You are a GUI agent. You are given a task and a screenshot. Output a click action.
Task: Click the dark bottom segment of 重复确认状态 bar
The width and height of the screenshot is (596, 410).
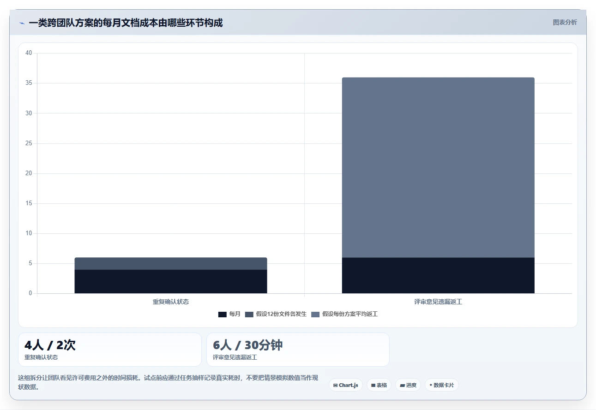171,281
